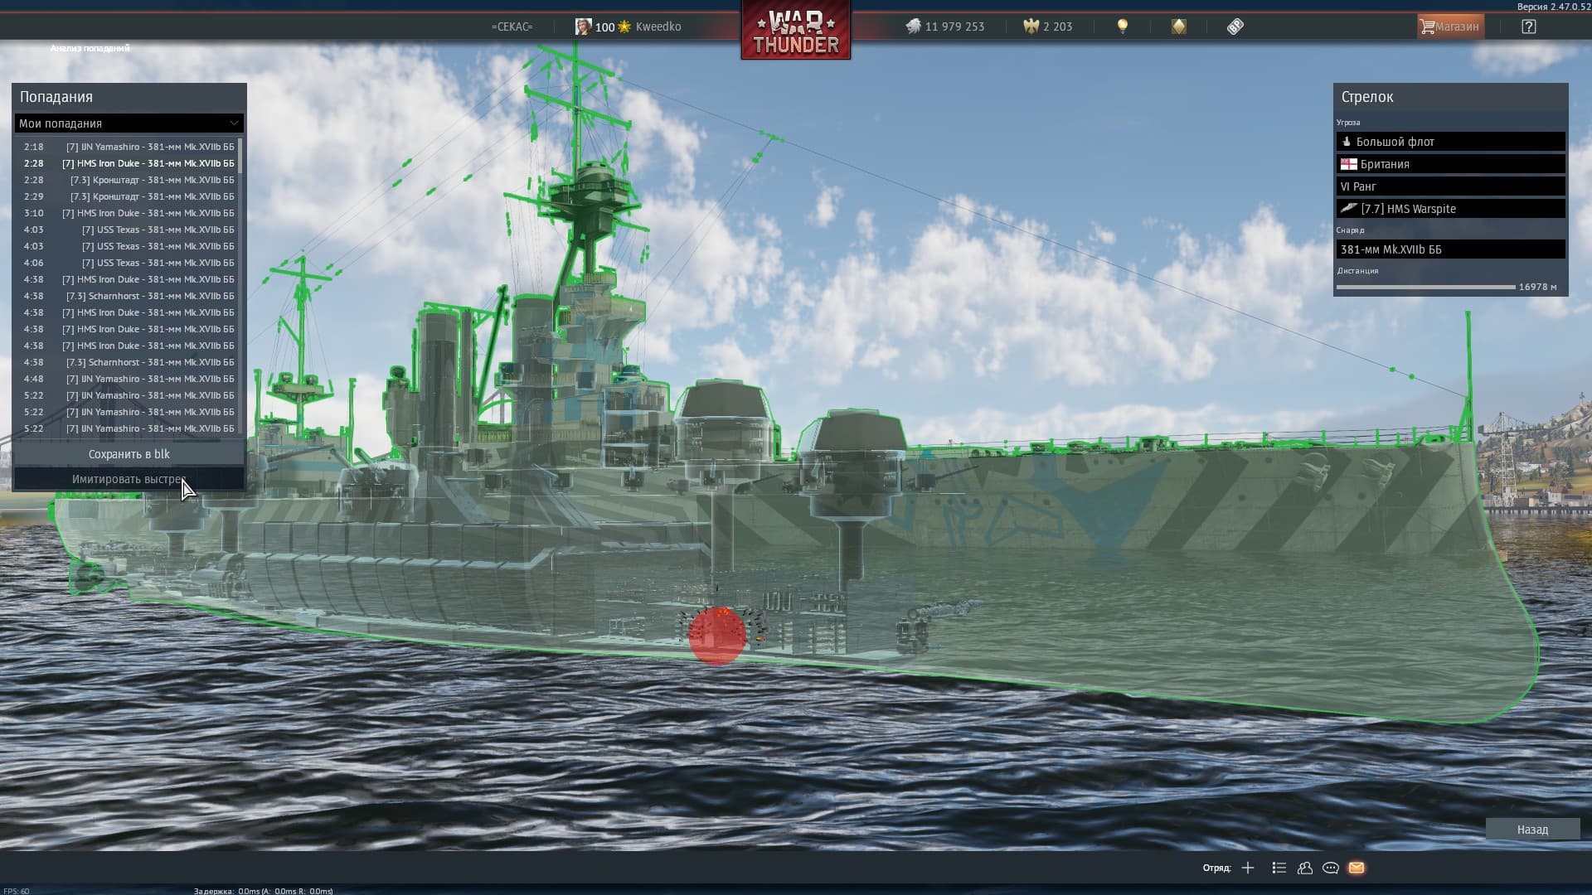The width and height of the screenshot is (1592, 895).
Task: Select the 2:29 Кронштадт hit row
Action: 128,196
